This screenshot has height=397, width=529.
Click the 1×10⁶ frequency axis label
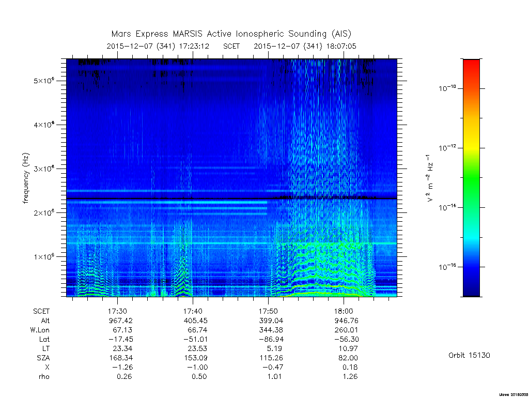click(x=44, y=256)
